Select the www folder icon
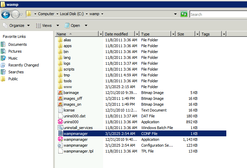The width and height of the screenshot is (247, 168). [x=60, y=87]
